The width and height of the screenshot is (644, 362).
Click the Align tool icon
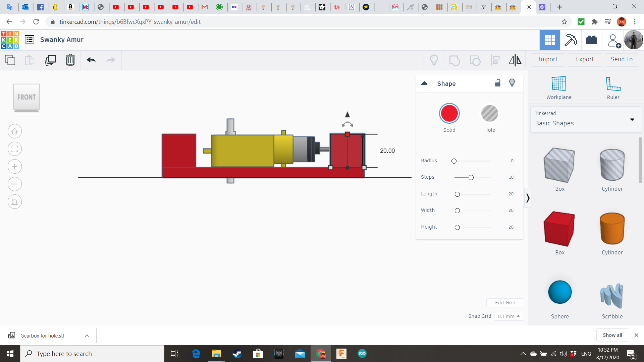click(x=495, y=60)
